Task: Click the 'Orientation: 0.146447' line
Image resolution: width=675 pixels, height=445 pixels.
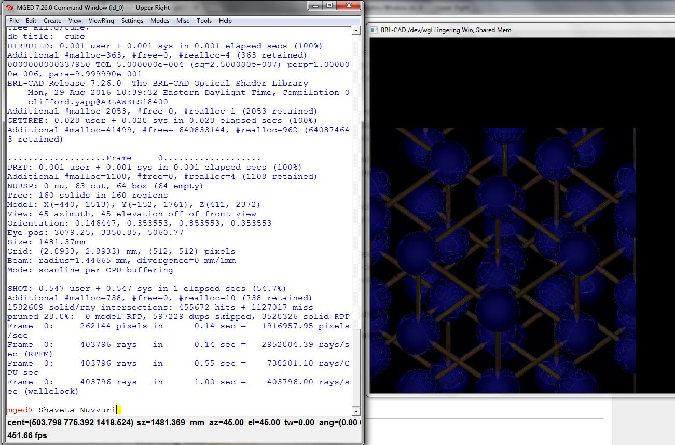Action: pyautogui.click(x=140, y=224)
